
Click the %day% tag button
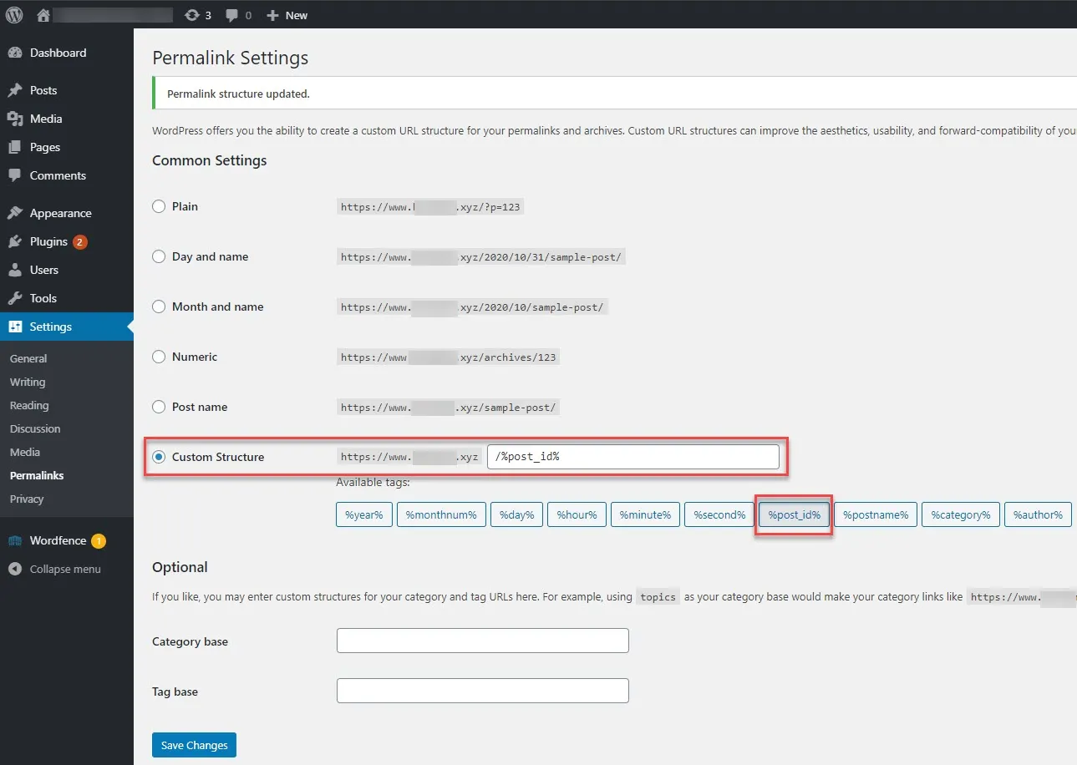click(x=516, y=514)
